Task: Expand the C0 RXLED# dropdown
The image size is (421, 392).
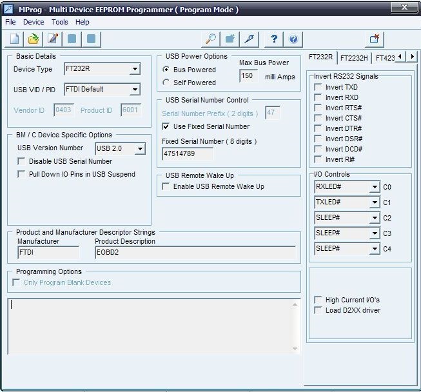Action: [x=375, y=187]
